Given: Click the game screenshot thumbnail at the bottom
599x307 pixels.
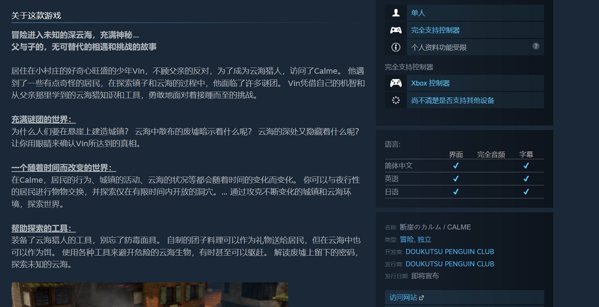Looking at the screenshot, I should click(x=150, y=295).
